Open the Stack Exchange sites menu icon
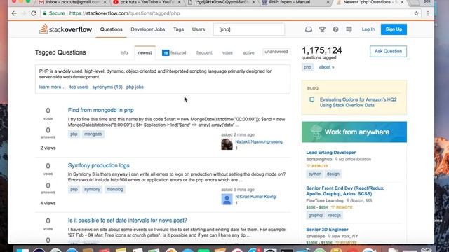449x252 pixels. click(x=349, y=29)
